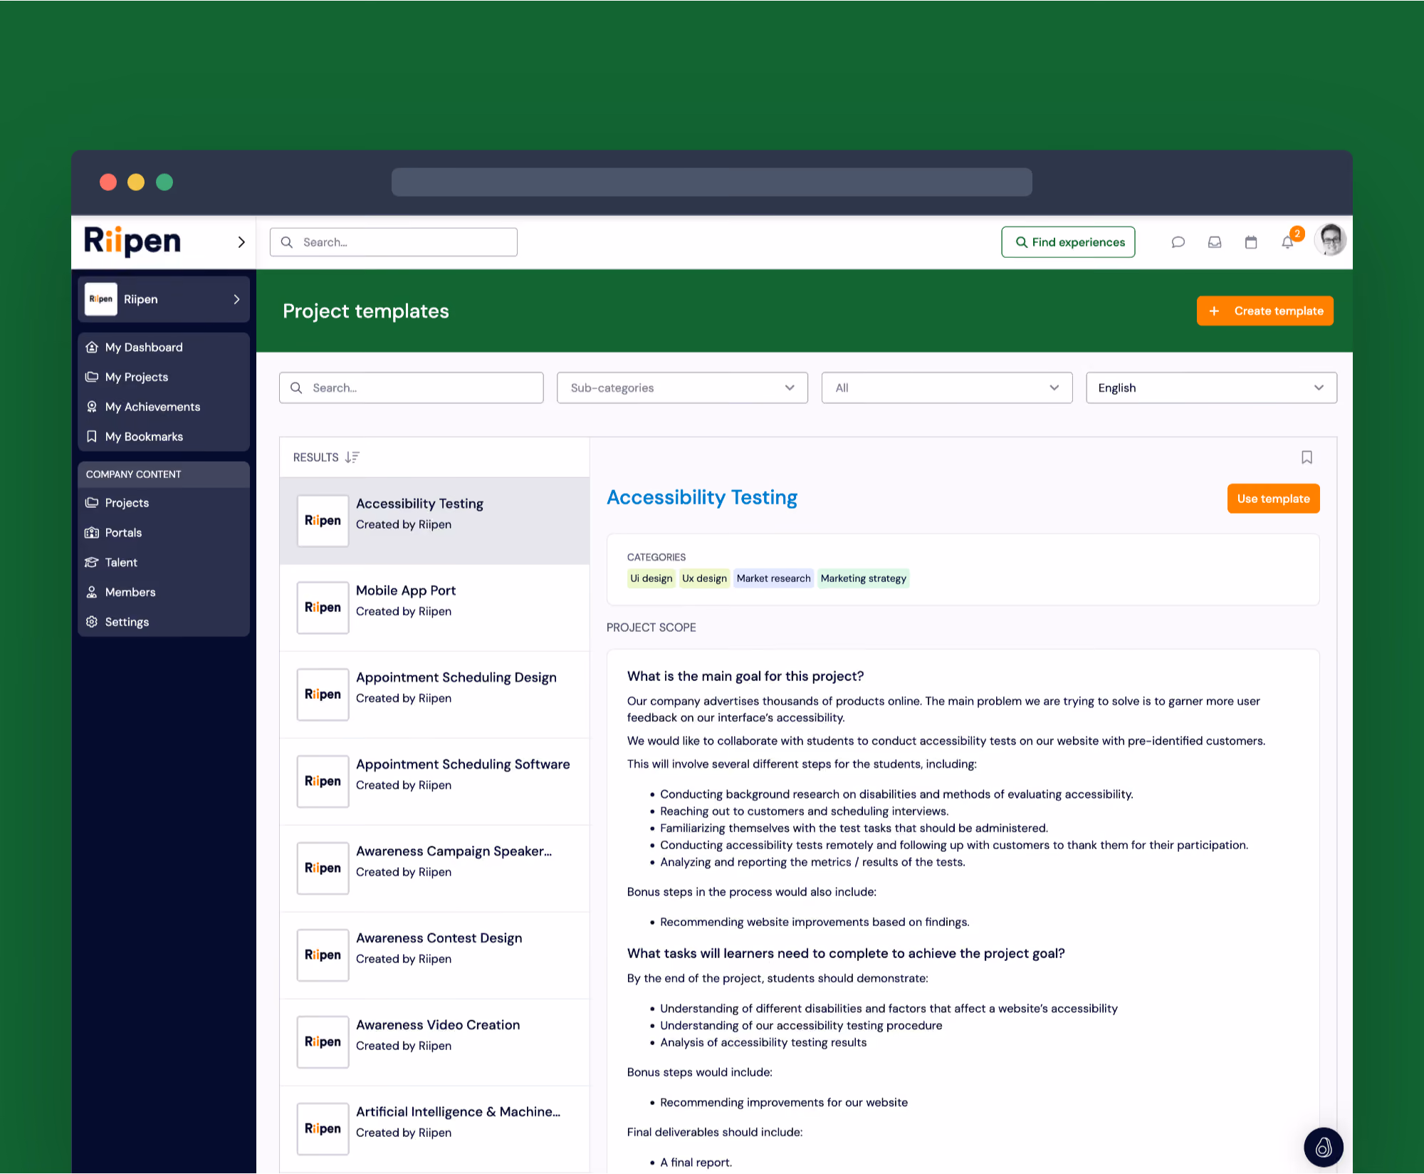Open Portals in company content

(x=164, y=533)
